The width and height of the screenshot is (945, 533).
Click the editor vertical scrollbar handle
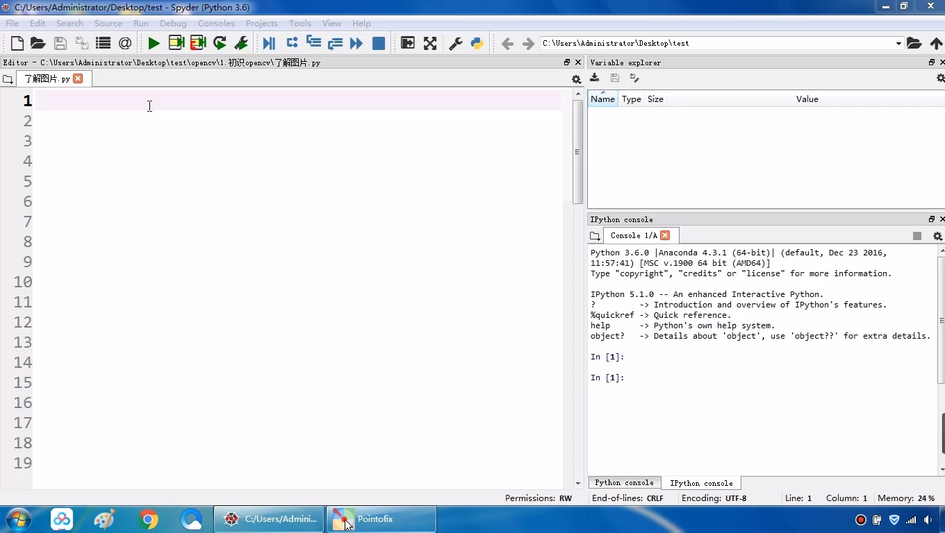577,152
